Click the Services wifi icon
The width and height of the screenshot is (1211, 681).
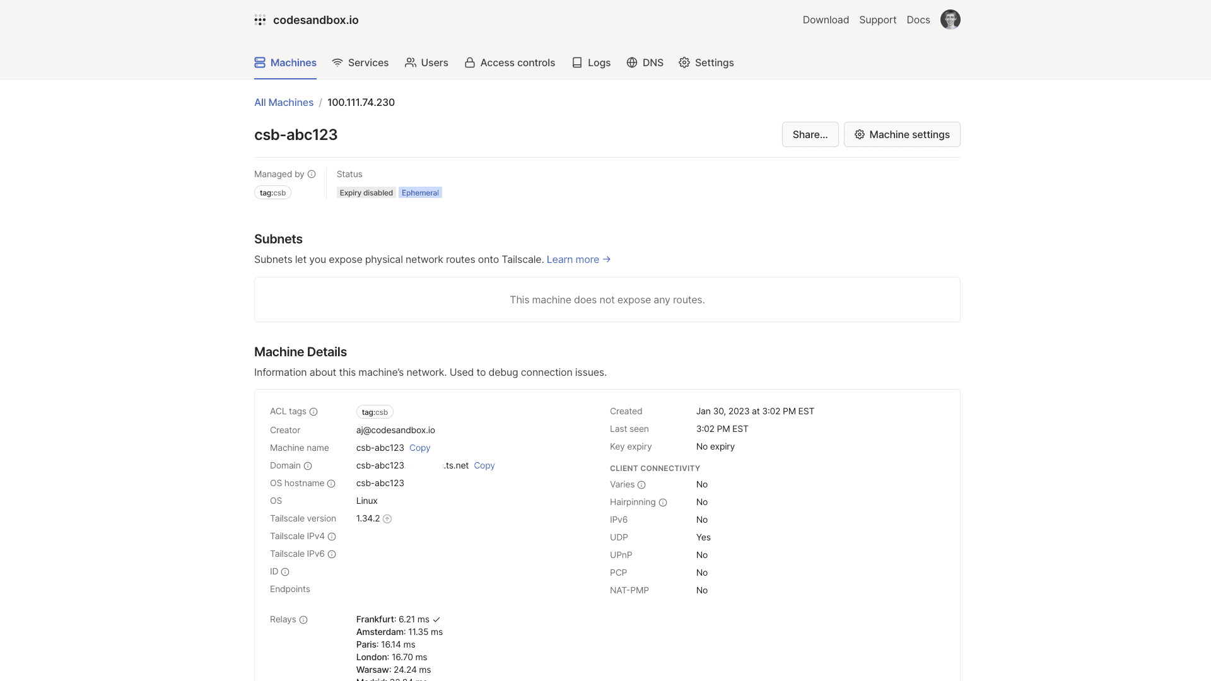click(x=337, y=62)
